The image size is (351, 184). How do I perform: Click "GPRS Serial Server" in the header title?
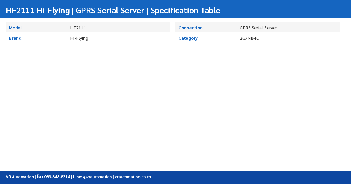click(x=110, y=11)
